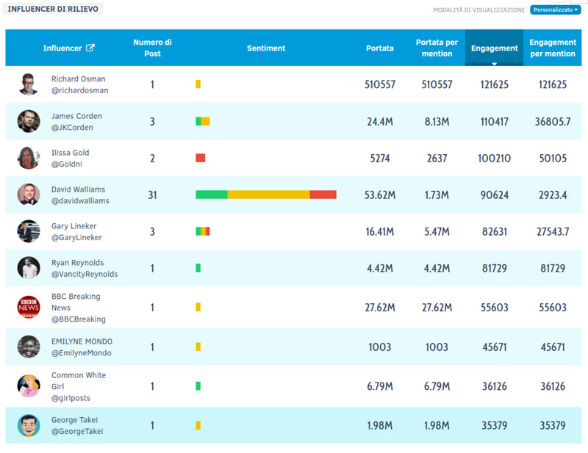588x453 pixels.
Task: Open Richard Osman's avatar thumbnail
Action: (29, 84)
